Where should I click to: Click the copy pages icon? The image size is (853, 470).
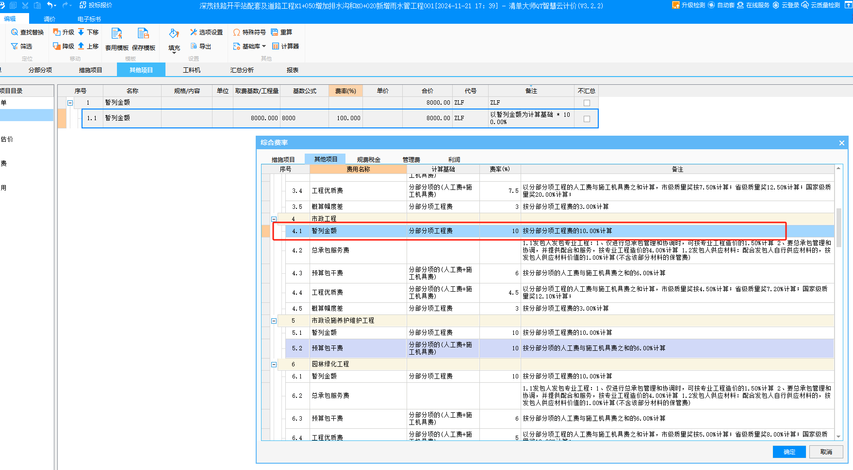coord(13,5)
